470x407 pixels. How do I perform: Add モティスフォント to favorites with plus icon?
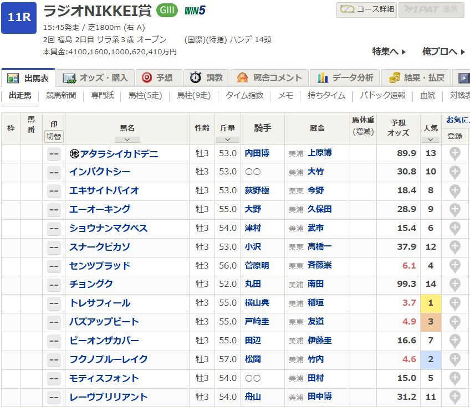(x=454, y=379)
